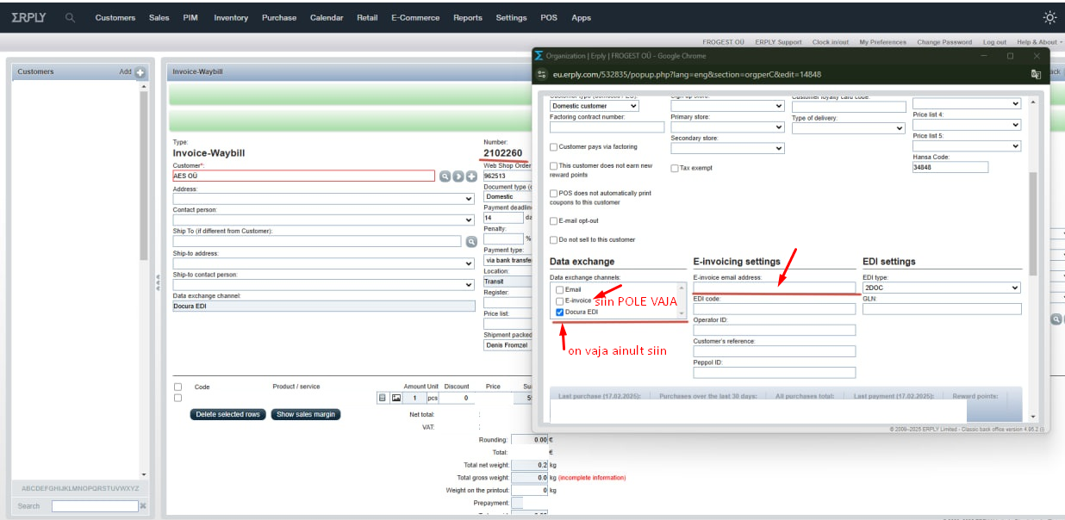Click Log out link
The height and width of the screenshot is (520, 1065).
(x=994, y=41)
